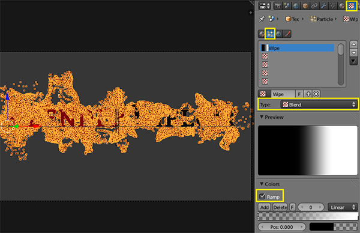Viewport: 360px width, 233px height.
Task: Select particle texture context icon
Action: 270,34
